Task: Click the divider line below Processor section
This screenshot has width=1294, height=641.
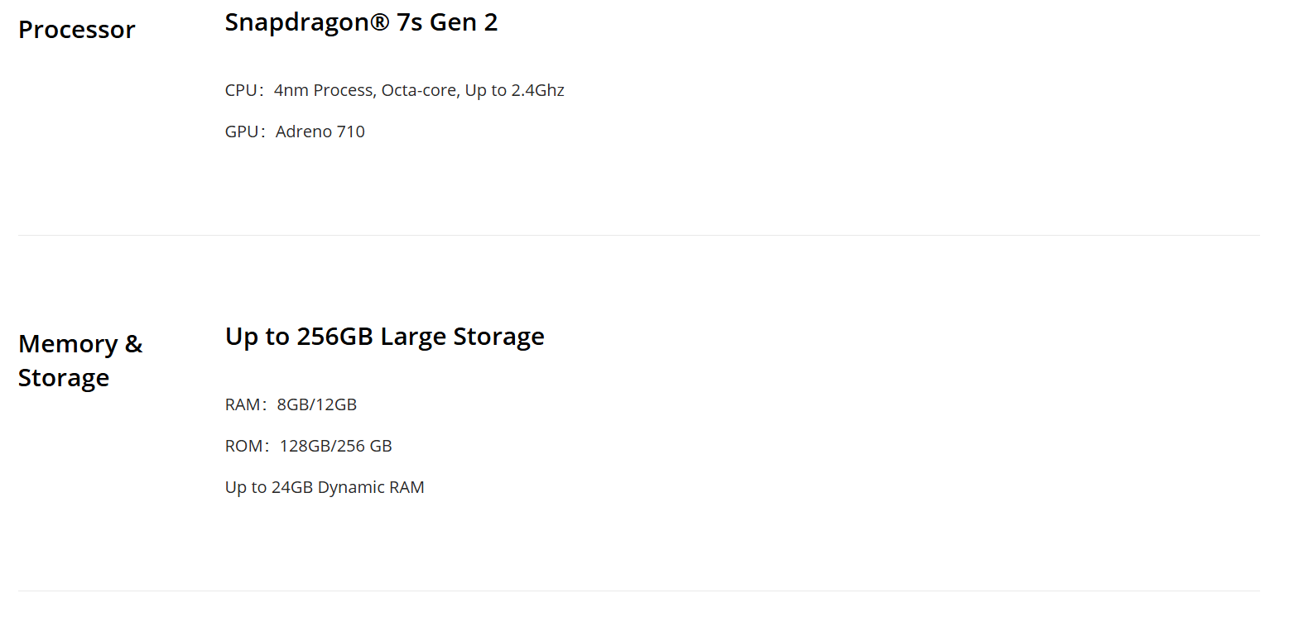Action: pyautogui.click(x=638, y=236)
